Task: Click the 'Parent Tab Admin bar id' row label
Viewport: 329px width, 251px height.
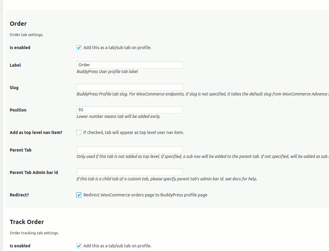Action: (34, 172)
